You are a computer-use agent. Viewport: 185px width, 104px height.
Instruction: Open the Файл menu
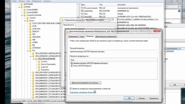click(x=14, y=1)
